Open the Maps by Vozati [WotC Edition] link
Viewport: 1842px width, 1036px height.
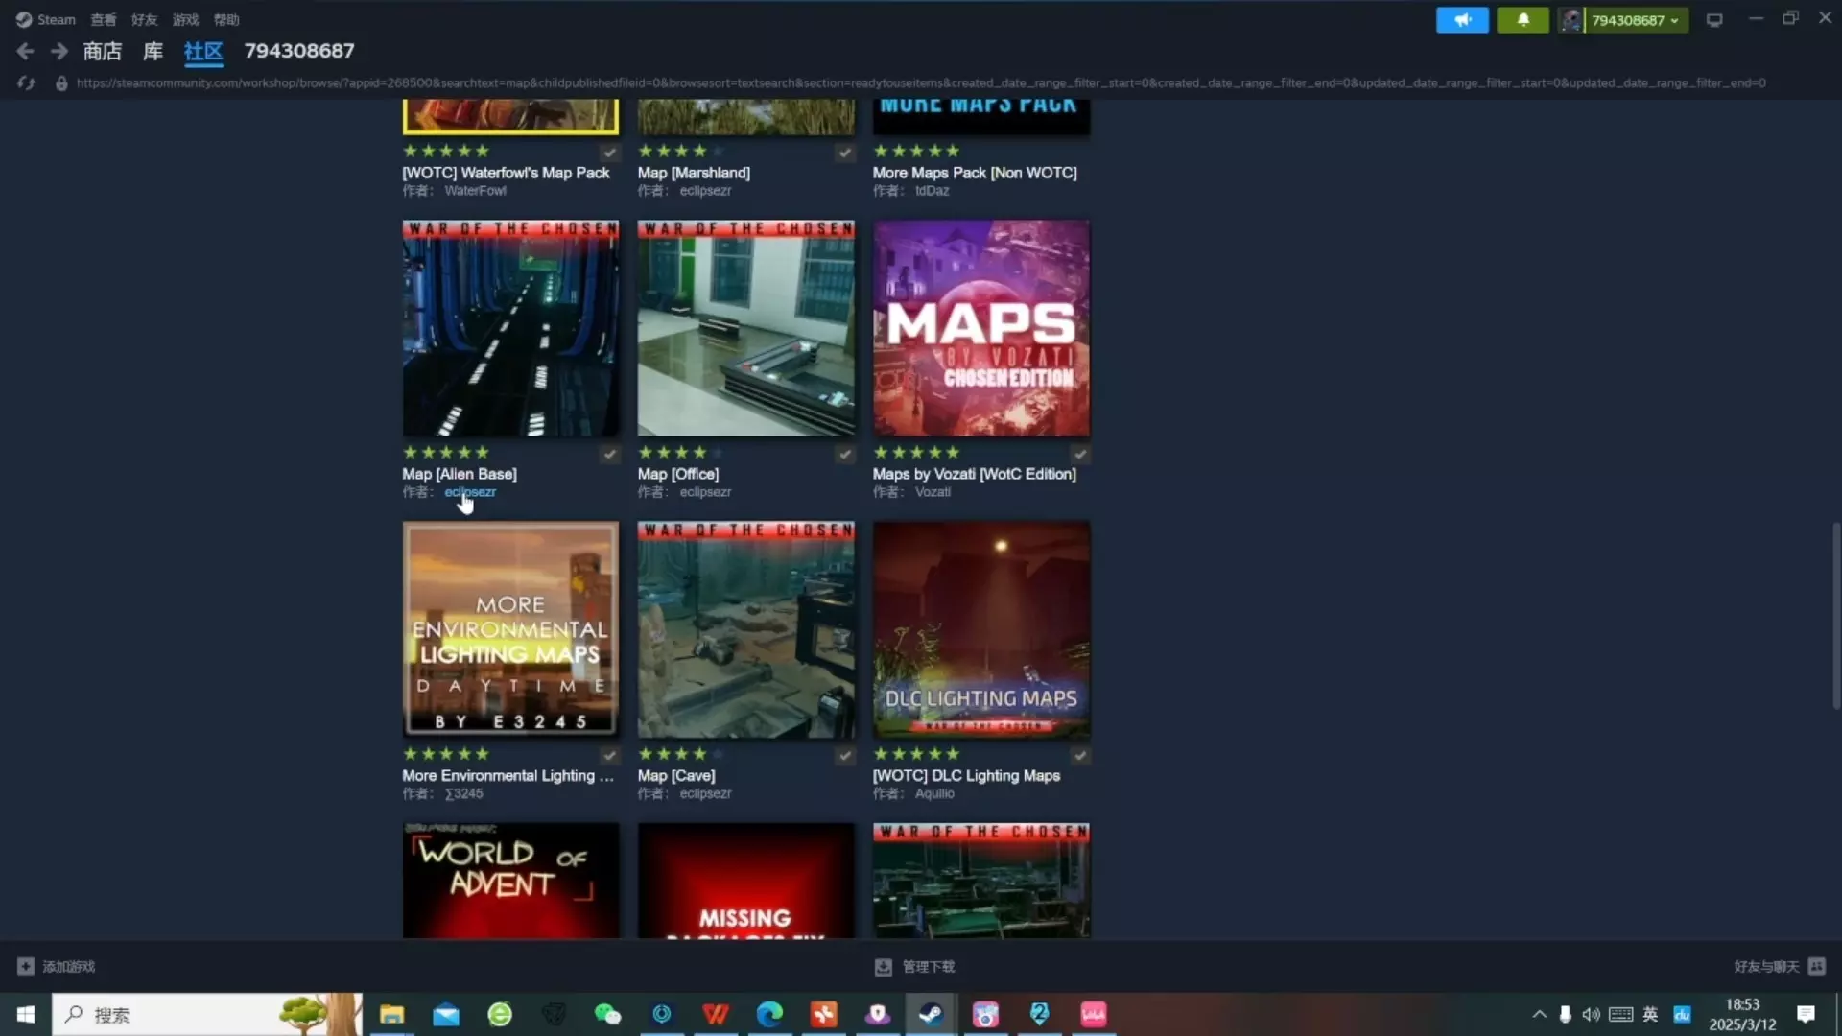(x=975, y=474)
